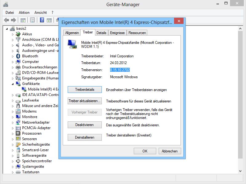Viewport: 246px width, 184px height.
Task: Click the Treiberdetails button
Action: 85,90
